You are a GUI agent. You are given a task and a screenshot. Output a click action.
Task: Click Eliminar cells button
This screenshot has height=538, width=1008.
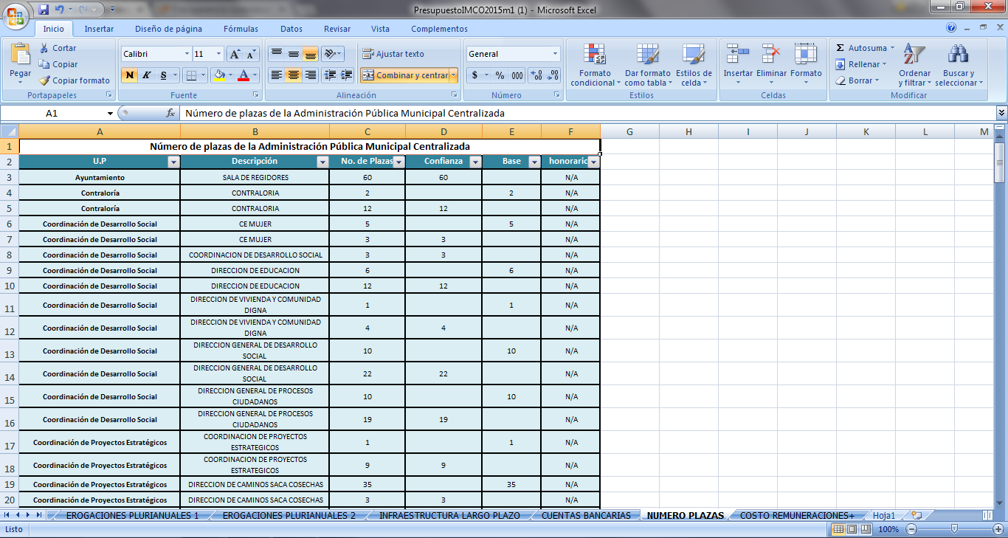(771, 65)
